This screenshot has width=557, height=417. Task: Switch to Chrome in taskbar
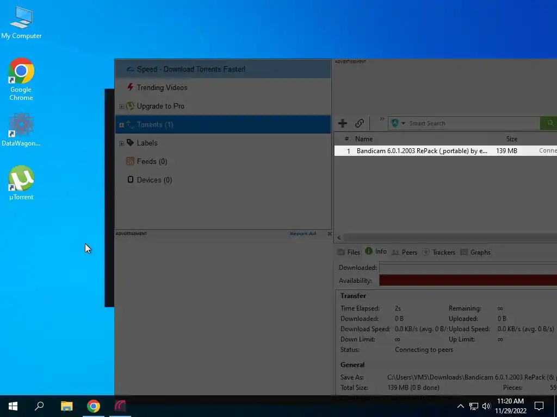click(94, 406)
